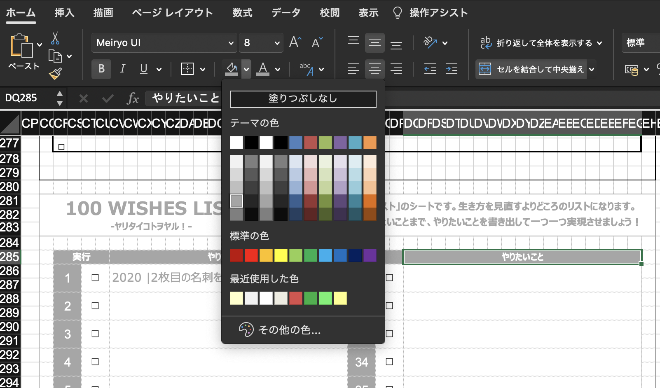The height and width of the screenshot is (388, 660).
Task: Open the font size dropdown
Action: click(277, 43)
